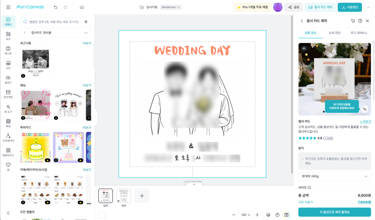The image size is (375, 220).
Task: Open the 사진 photos sidebar panel
Action: pos(8,65)
